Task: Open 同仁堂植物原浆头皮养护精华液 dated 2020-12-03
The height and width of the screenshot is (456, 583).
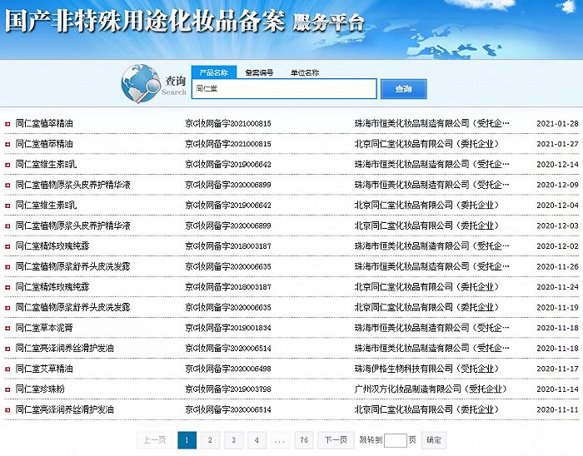Action: [73, 226]
